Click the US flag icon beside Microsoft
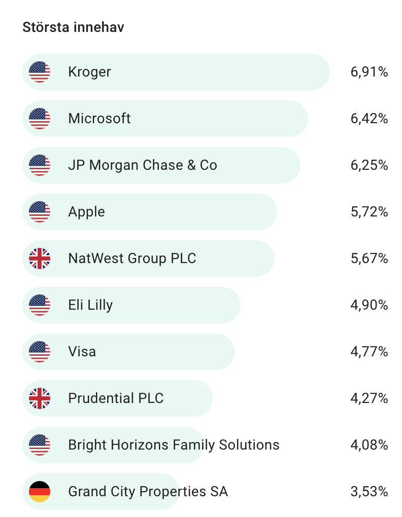The height and width of the screenshot is (517, 402). 40,119
